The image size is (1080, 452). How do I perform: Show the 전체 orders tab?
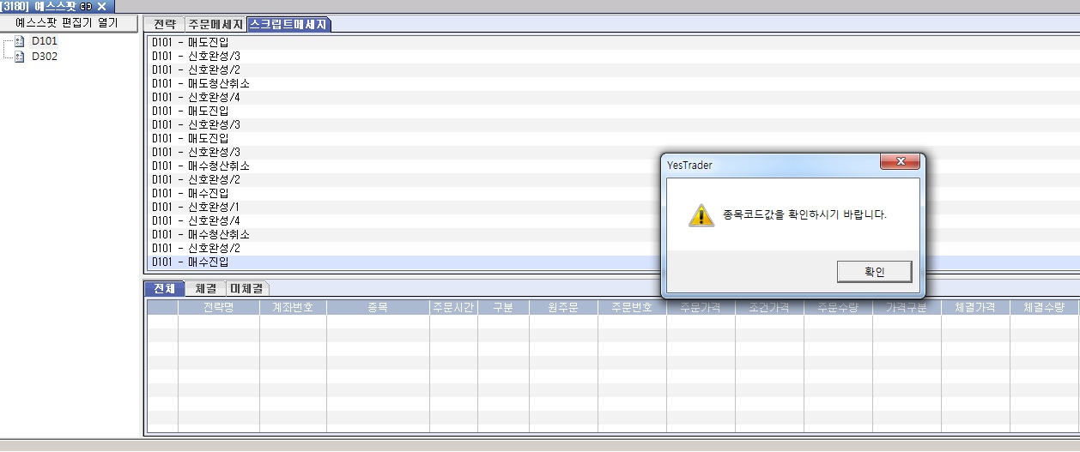[x=164, y=288]
